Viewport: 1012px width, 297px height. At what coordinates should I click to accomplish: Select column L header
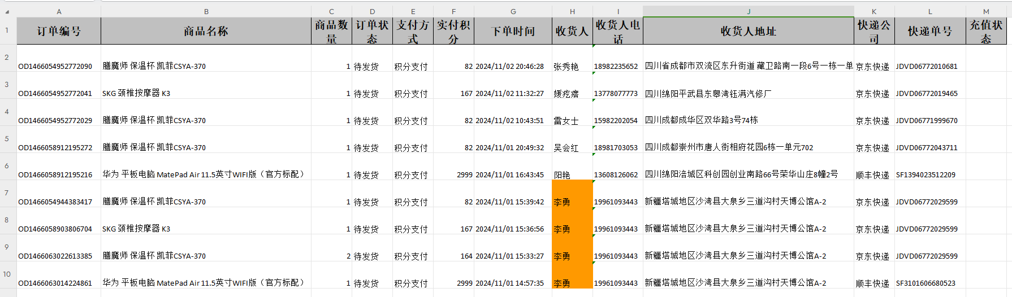930,11
